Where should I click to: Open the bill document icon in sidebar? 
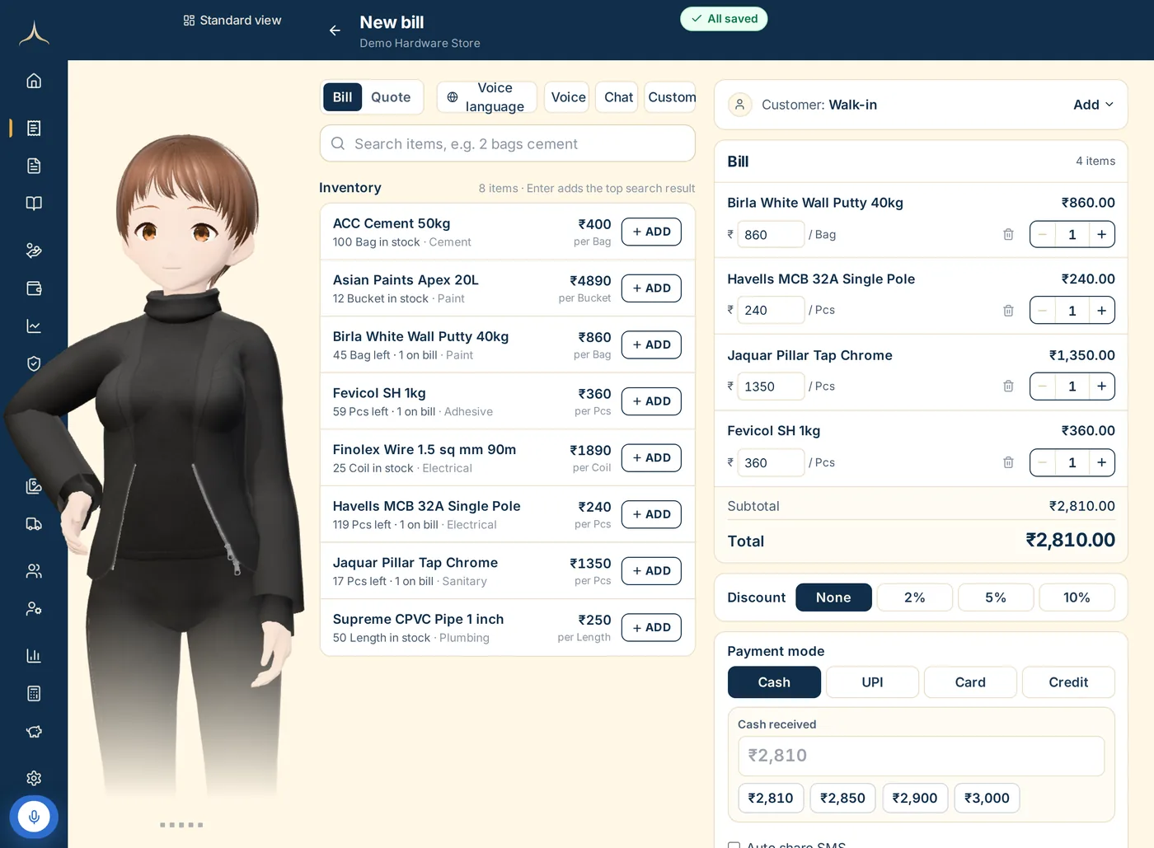tap(34, 128)
